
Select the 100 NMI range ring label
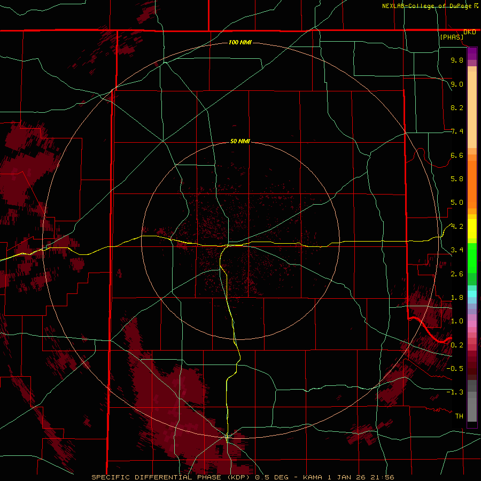(240, 42)
